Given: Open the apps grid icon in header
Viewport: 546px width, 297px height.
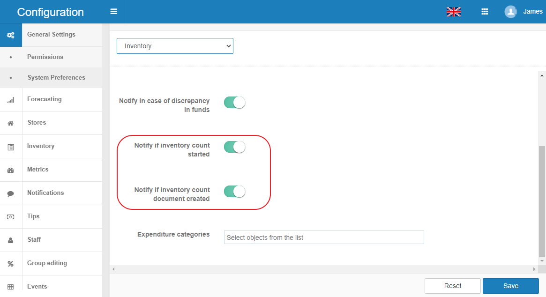Looking at the screenshot, I should point(485,12).
